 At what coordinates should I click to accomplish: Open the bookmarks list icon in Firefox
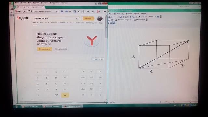[84, 12]
